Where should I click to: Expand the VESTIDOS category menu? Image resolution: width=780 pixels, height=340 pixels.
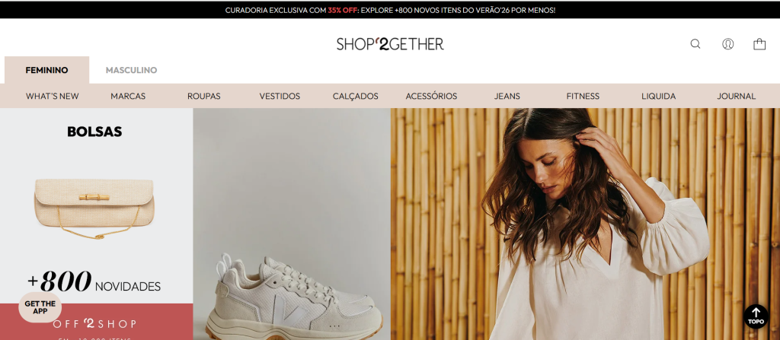click(x=280, y=96)
